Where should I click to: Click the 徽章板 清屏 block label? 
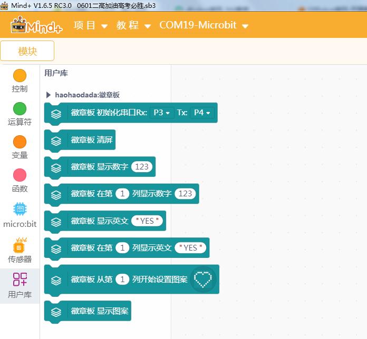tap(92, 139)
